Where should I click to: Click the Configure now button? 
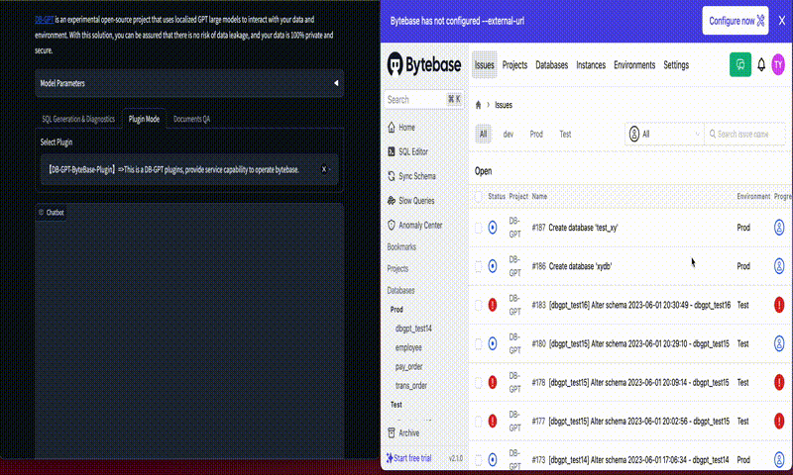point(735,21)
